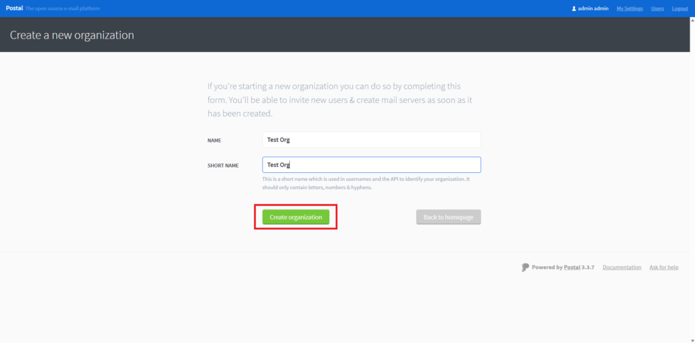
Task: Log out via the Logout link
Action: point(679,8)
